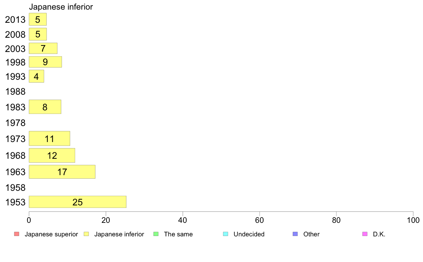Click the yellow Japanese inferior legend swatch
This screenshot has width=423, height=262.
(86, 234)
